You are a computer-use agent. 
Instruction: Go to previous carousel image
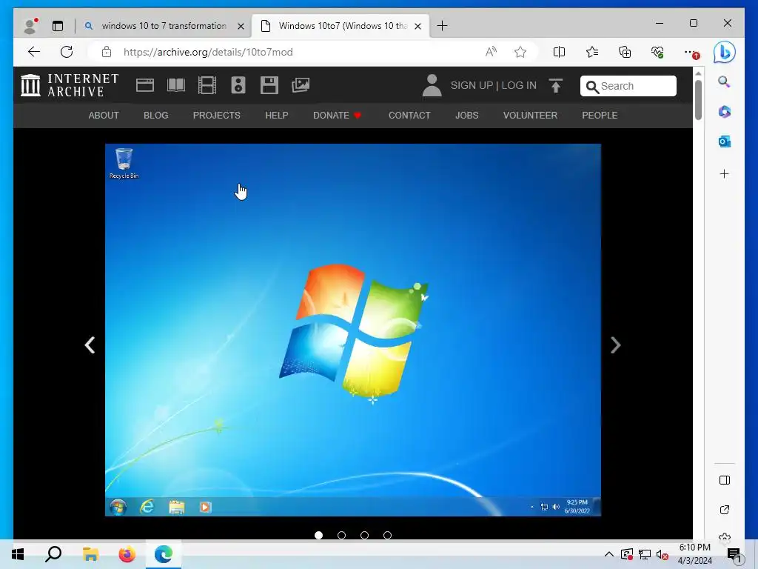pos(90,345)
